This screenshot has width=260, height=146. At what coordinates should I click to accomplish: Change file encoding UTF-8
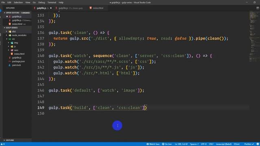tap(204, 144)
